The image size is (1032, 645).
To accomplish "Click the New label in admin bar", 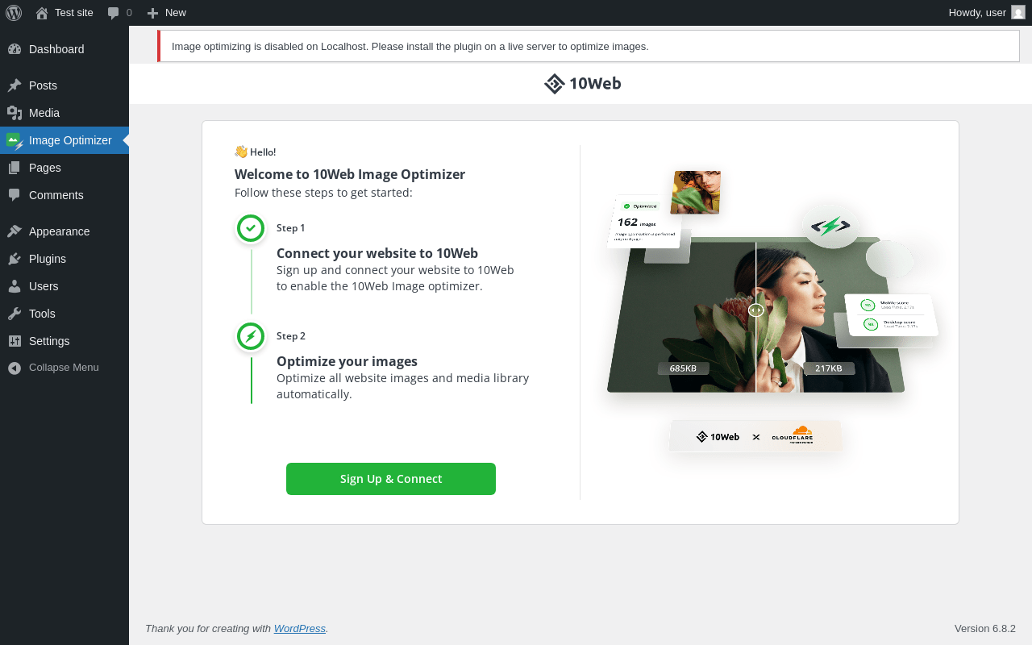I will pos(176,13).
